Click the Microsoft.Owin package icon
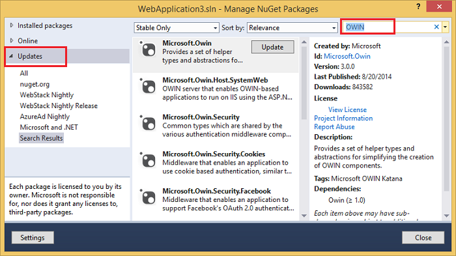456x256 pixels. [148, 50]
